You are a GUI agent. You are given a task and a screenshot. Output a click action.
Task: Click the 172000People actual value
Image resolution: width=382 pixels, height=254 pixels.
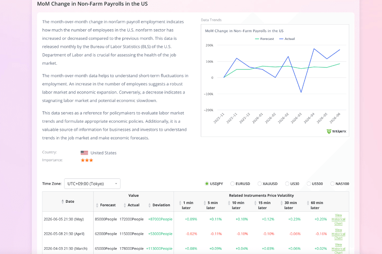(132, 219)
